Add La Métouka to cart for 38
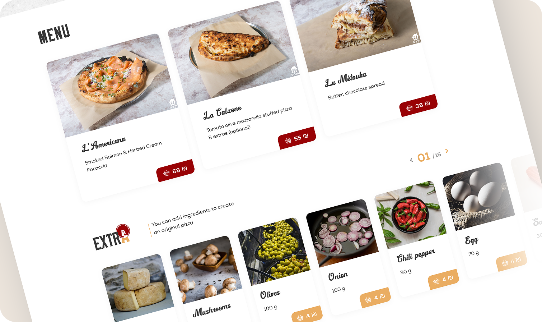 pos(419,106)
